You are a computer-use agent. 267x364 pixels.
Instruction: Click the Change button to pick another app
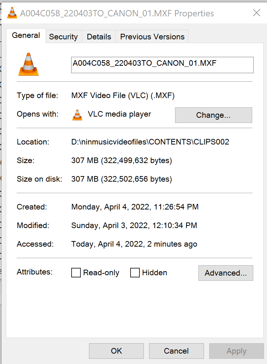coord(213,115)
